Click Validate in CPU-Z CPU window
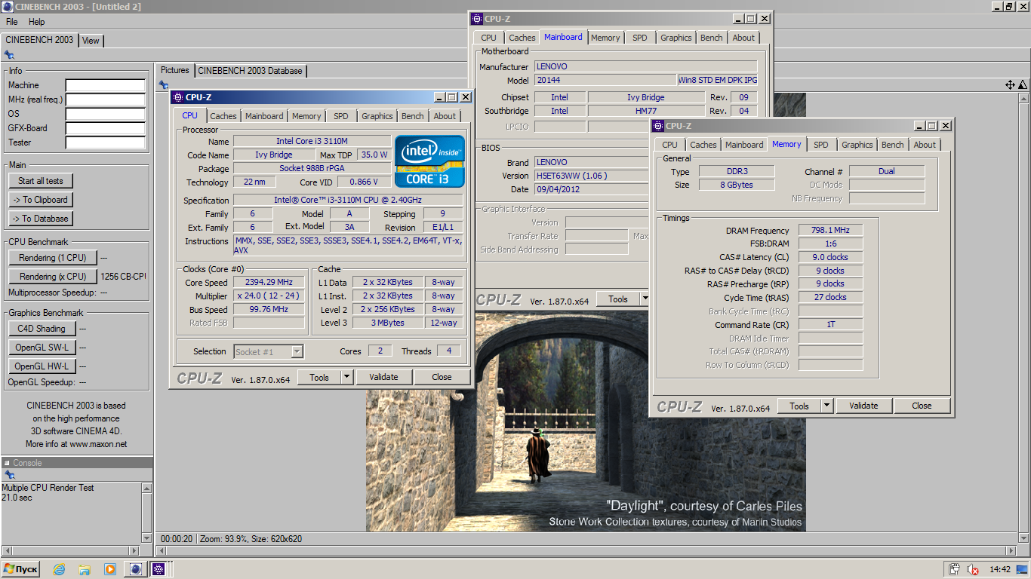This screenshot has height=579, width=1031. 383,377
